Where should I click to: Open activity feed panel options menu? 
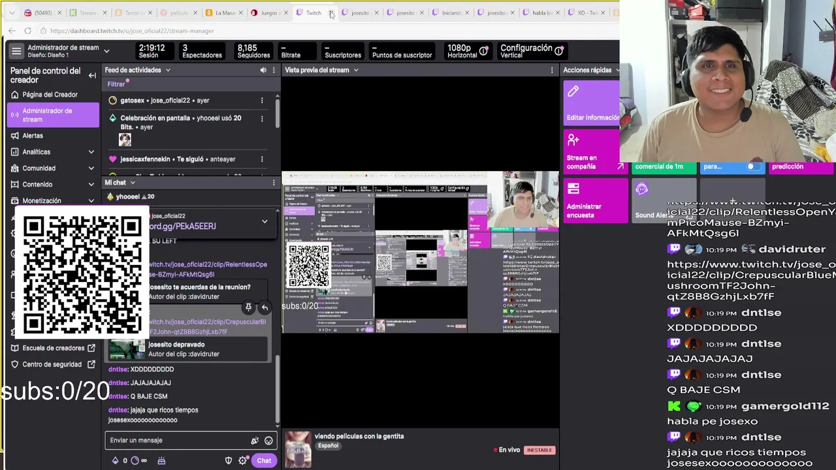point(274,70)
